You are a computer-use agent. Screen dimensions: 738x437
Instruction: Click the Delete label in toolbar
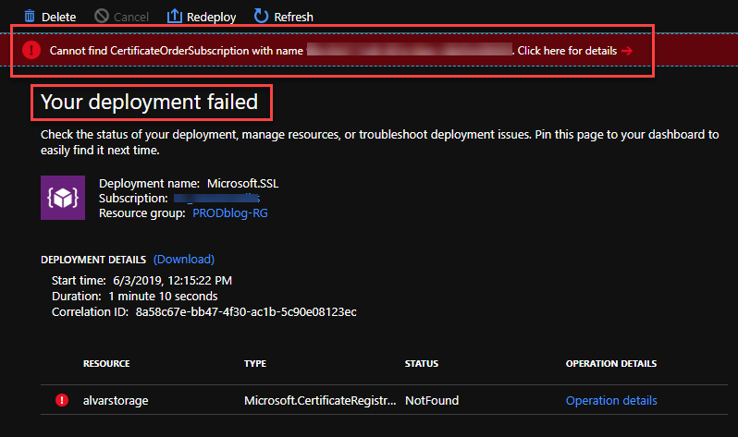pyautogui.click(x=59, y=17)
